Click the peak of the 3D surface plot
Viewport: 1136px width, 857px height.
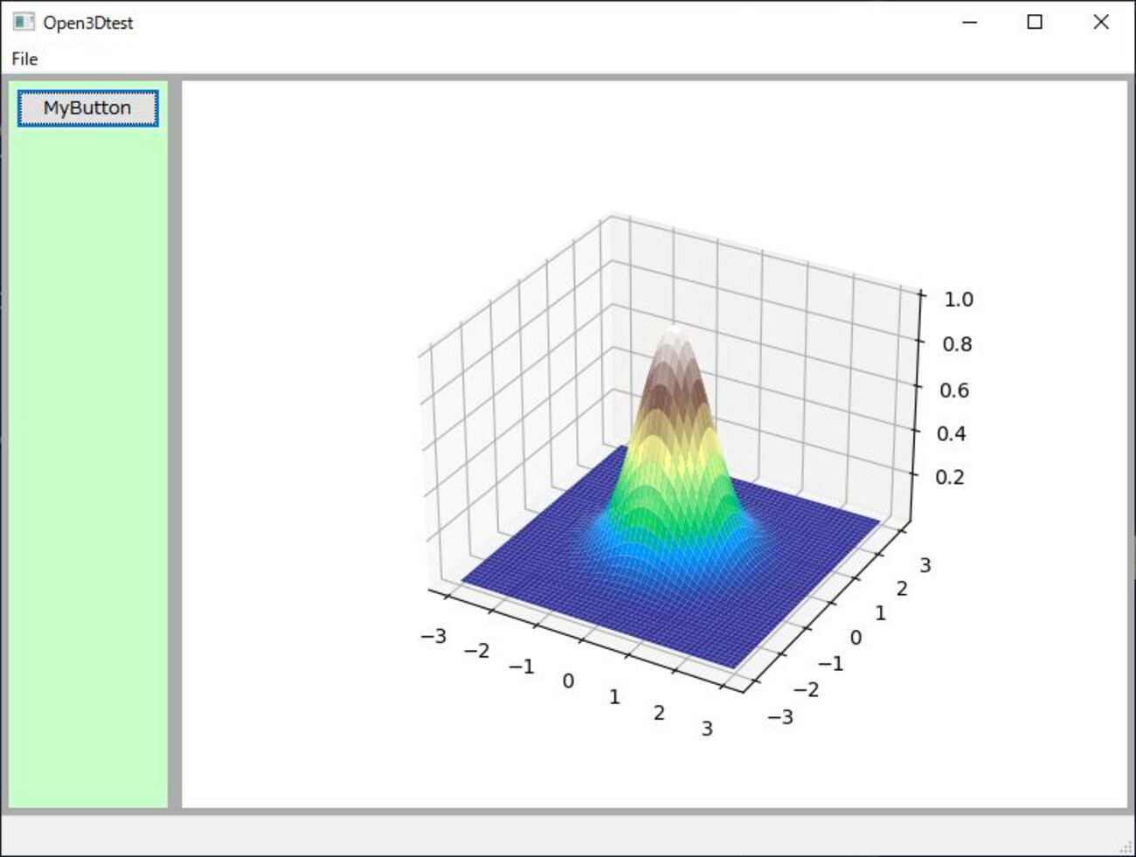point(674,330)
